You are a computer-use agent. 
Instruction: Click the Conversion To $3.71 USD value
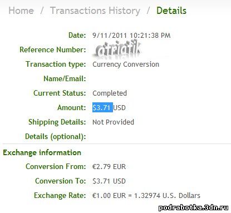109,181
